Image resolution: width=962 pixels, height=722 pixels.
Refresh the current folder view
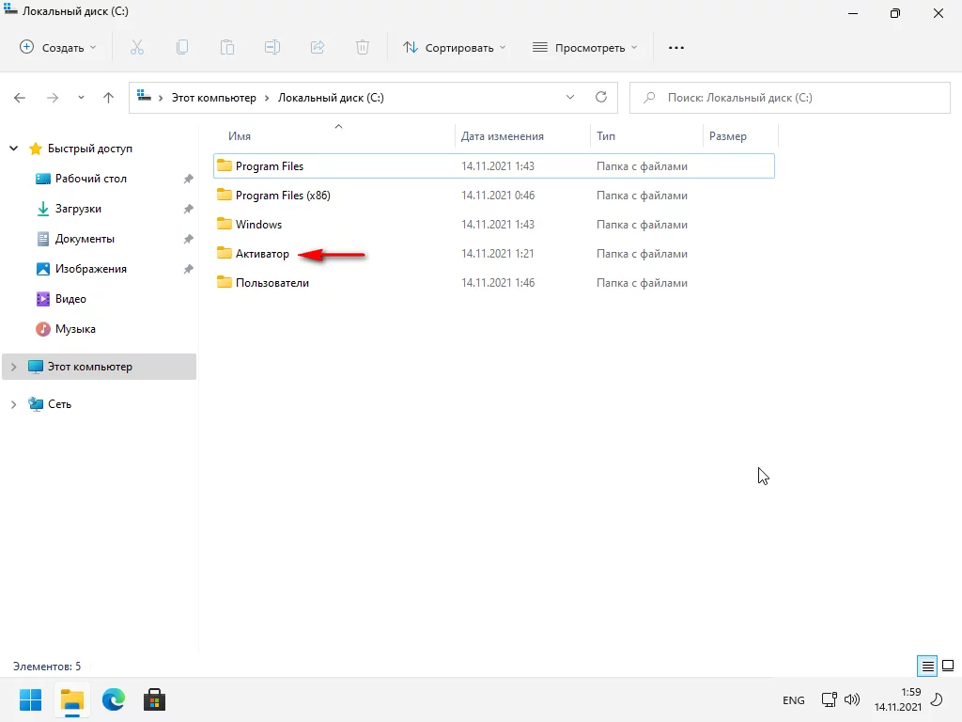(601, 97)
